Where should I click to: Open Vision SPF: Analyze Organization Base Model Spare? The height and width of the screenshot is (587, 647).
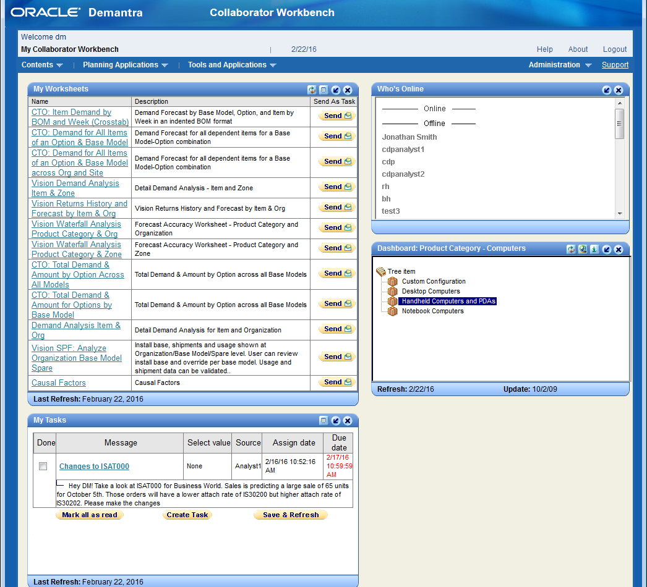(76, 358)
